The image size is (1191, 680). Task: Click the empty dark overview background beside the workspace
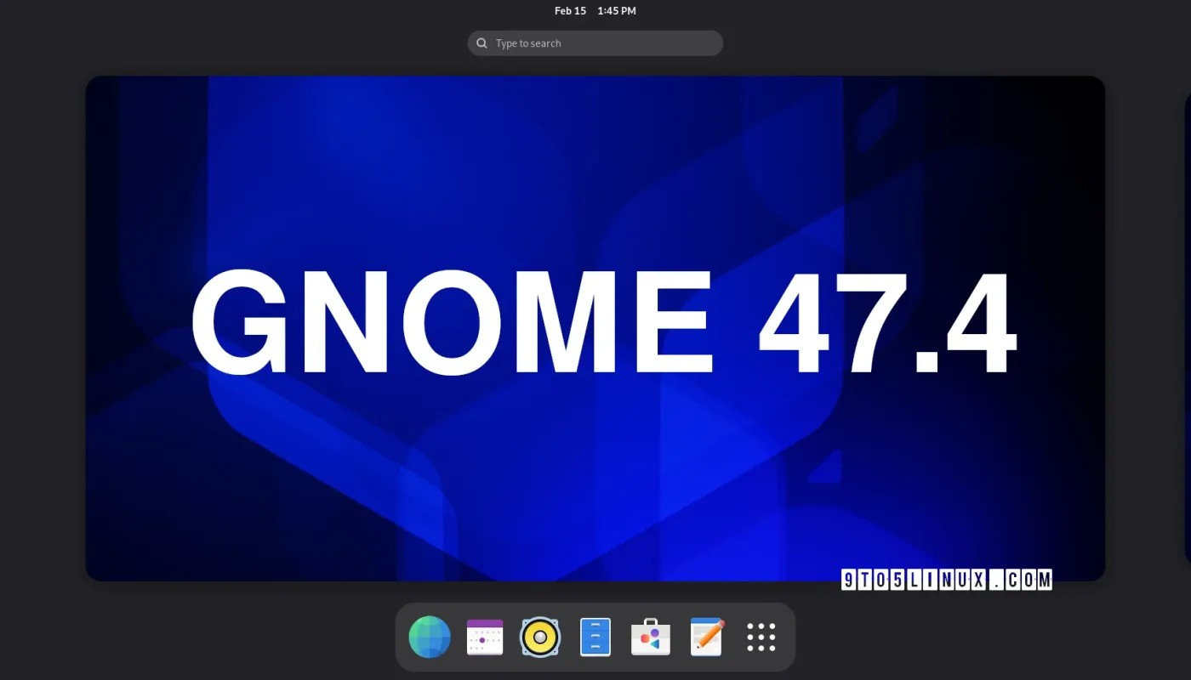point(43,340)
